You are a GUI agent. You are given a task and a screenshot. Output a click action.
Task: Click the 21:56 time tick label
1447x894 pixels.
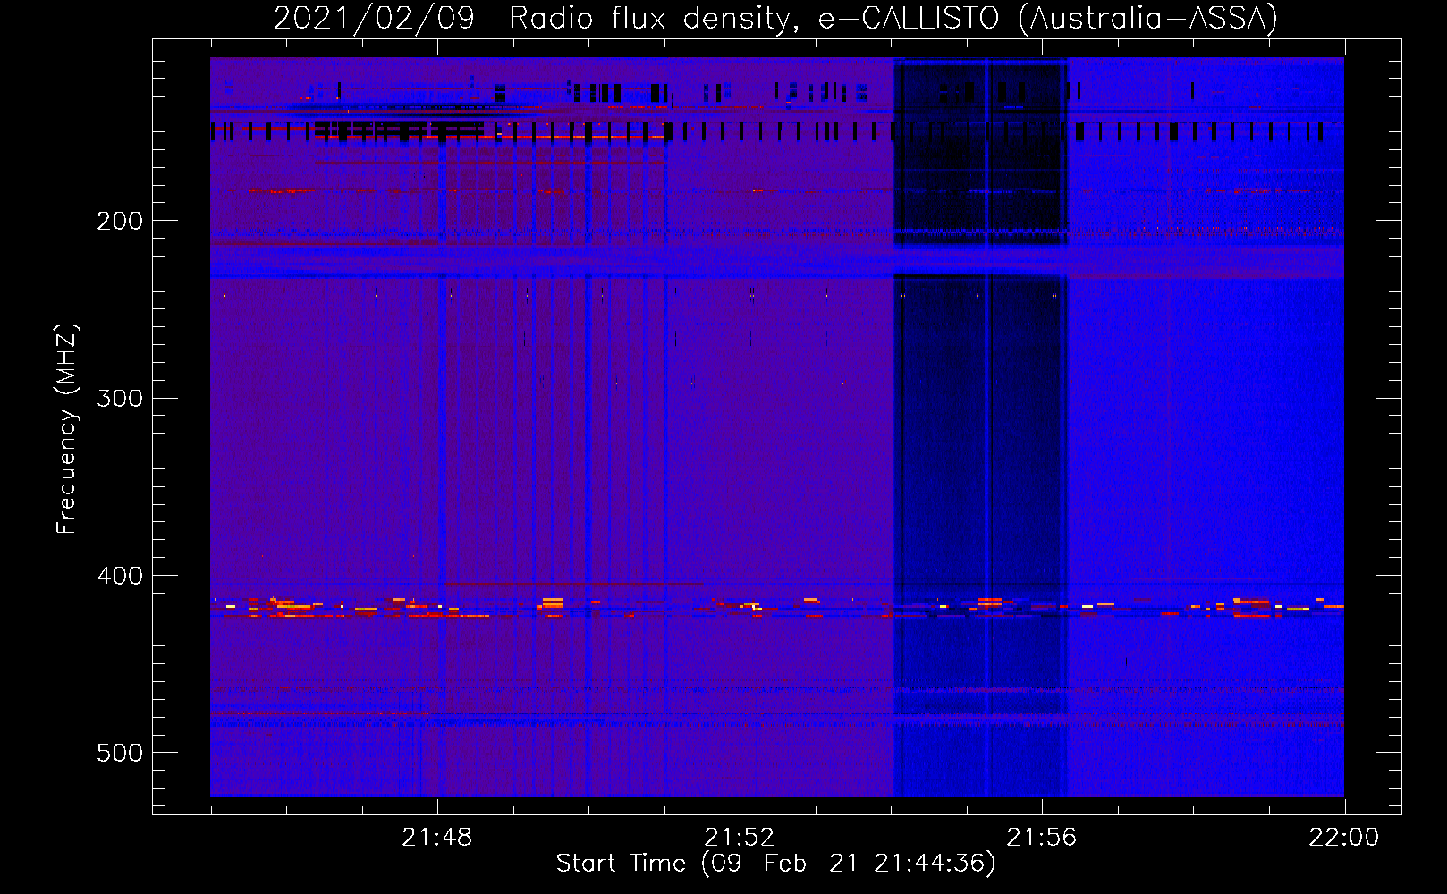click(x=1042, y=838)
